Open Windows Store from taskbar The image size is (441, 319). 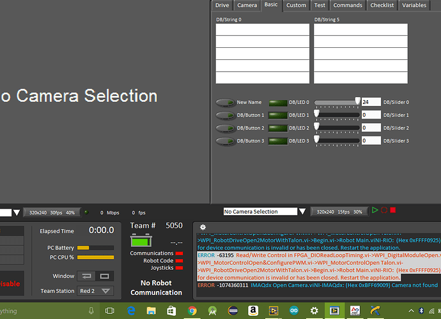(171, 311)
